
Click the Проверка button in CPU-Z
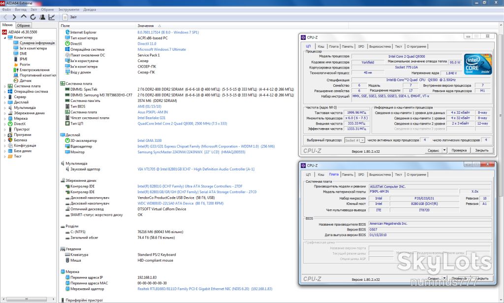(459, 150)
